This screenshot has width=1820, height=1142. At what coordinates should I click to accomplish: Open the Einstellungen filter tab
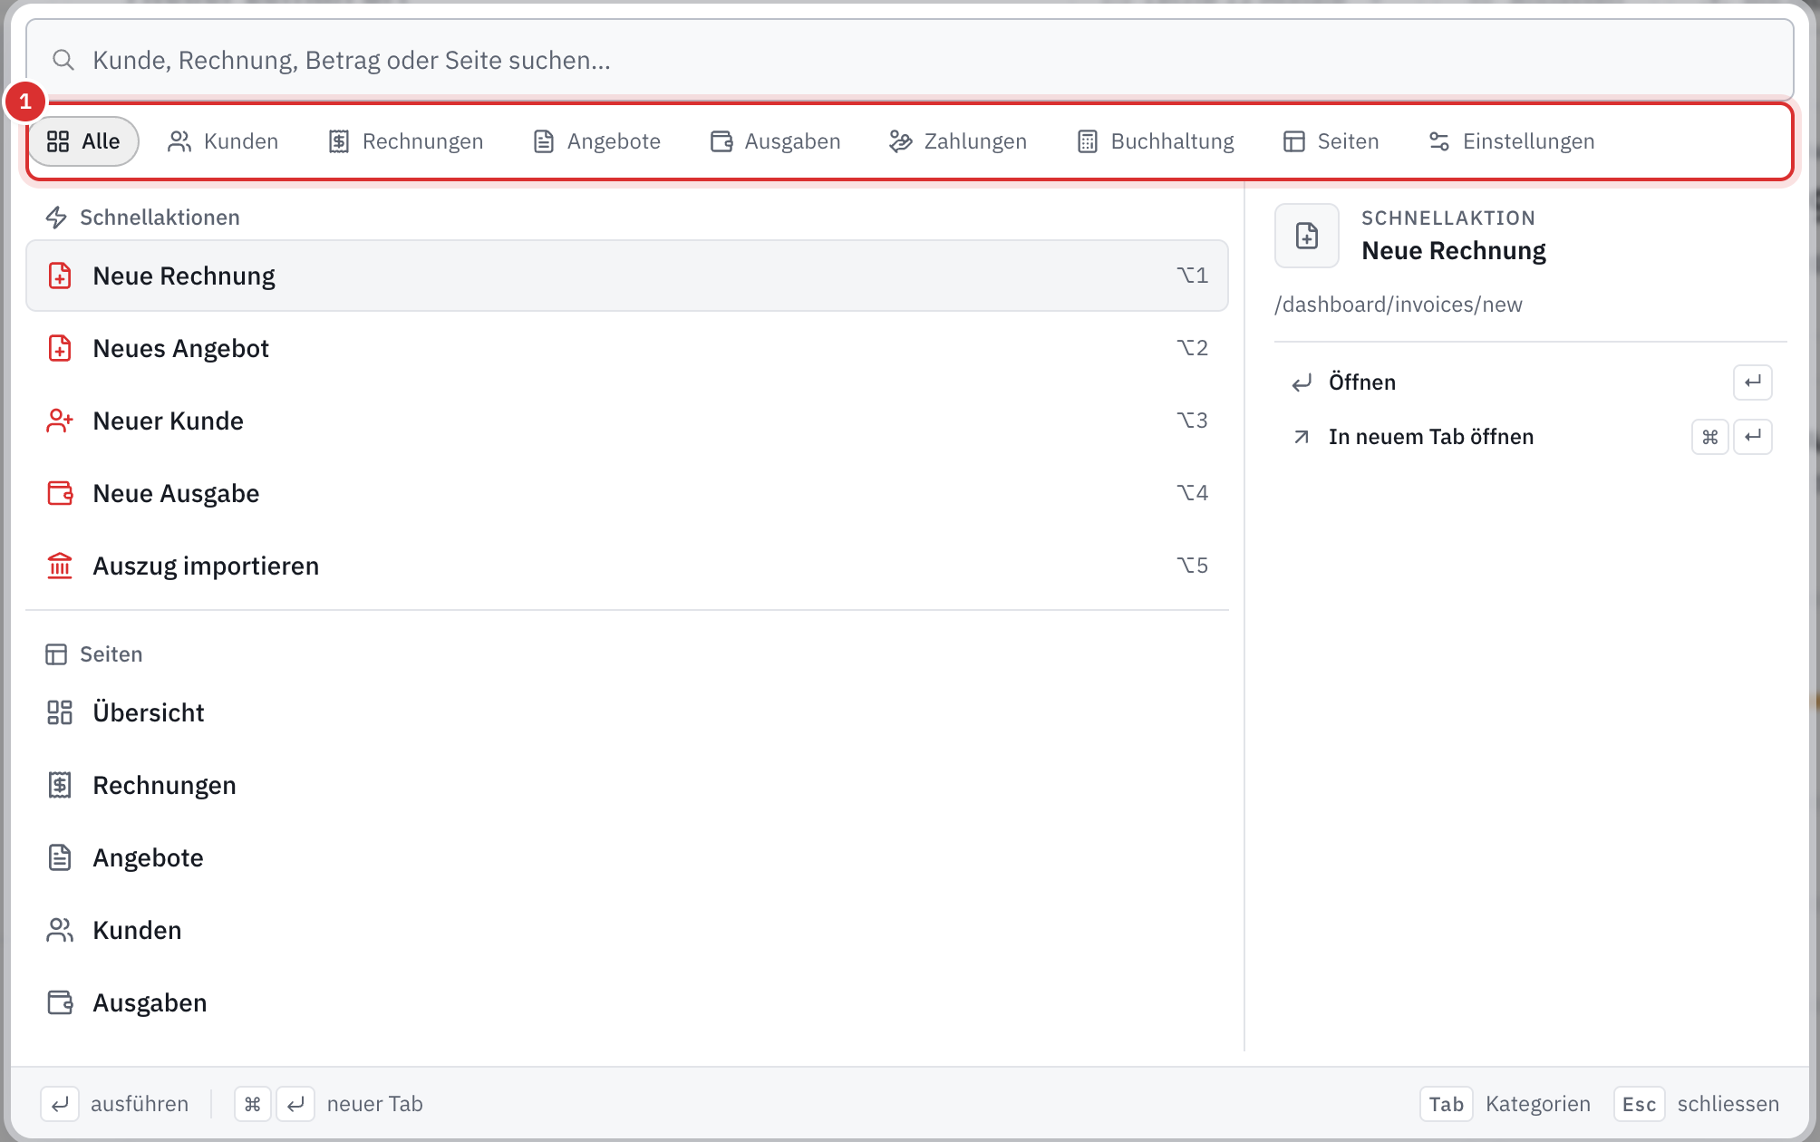click(1512, 141)
